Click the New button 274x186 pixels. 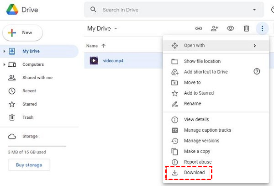[x=22, y=33]
